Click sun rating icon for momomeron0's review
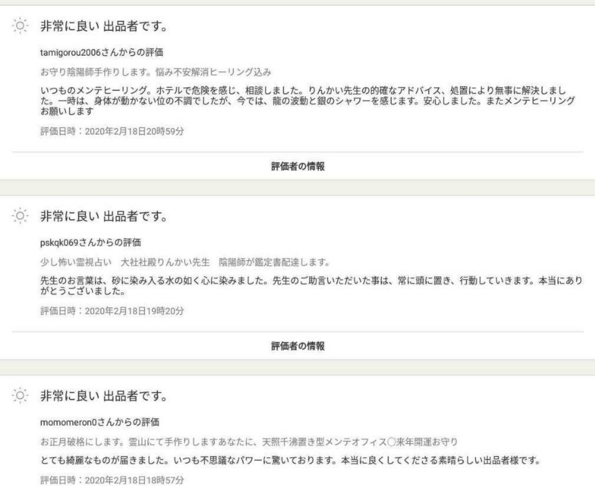 coord(20,397)
